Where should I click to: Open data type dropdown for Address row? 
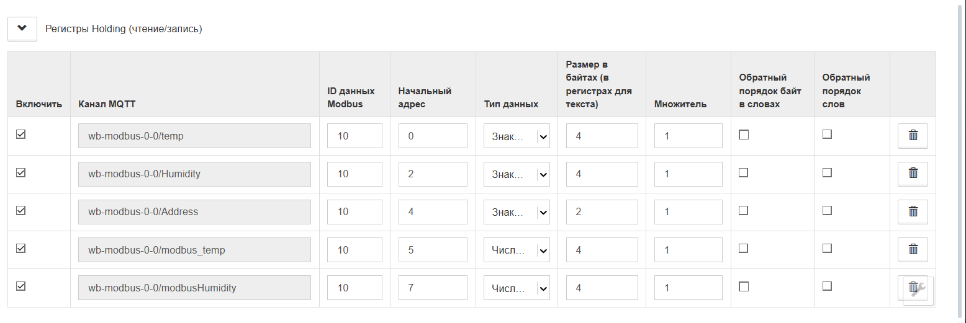pos(517,212)
